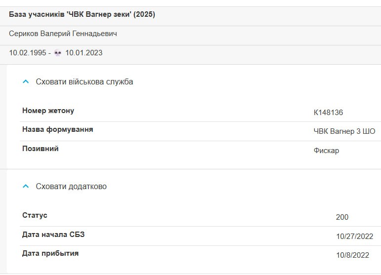Viewport: 381px width, 275px height.
Task: Click the 'Позивний' label
Action: (x=41, y=149)
